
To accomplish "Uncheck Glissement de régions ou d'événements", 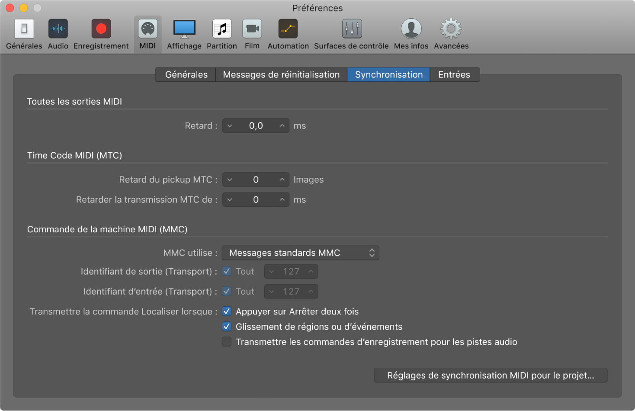I will click(227, 326).
